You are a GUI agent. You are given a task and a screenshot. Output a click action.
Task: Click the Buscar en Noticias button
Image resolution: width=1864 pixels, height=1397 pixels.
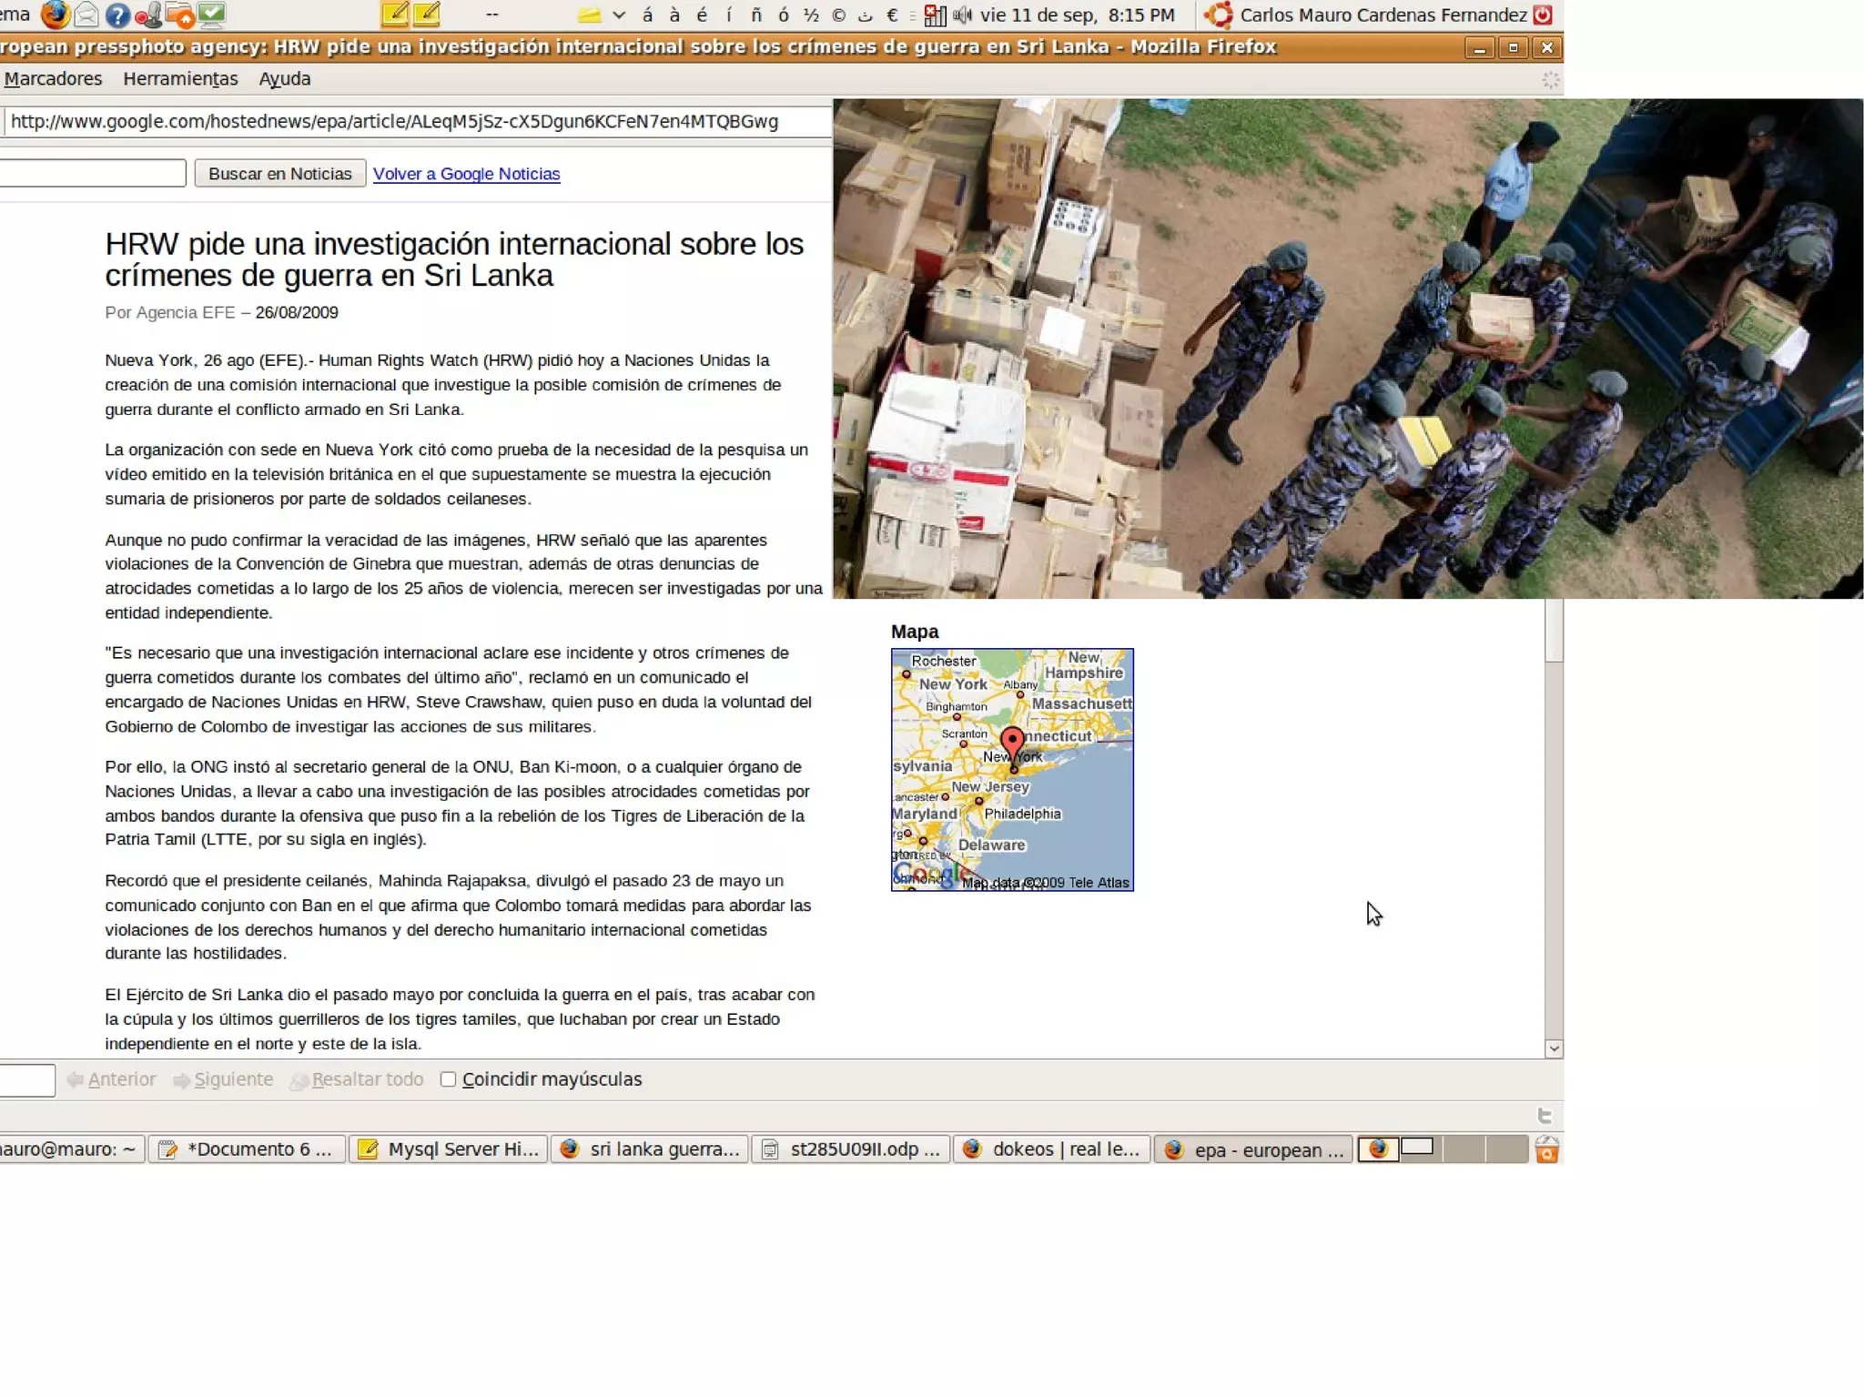click(x=279, y=174)
